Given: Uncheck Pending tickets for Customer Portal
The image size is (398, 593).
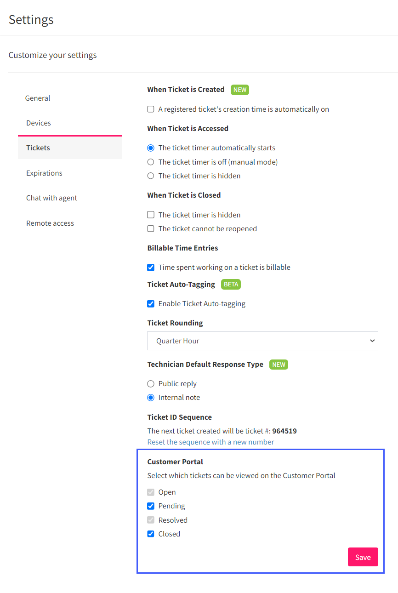Looking at the screenshot, I should point(150,506).
